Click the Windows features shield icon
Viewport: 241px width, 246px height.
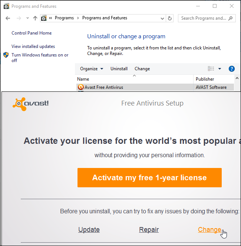pos(6,55)
